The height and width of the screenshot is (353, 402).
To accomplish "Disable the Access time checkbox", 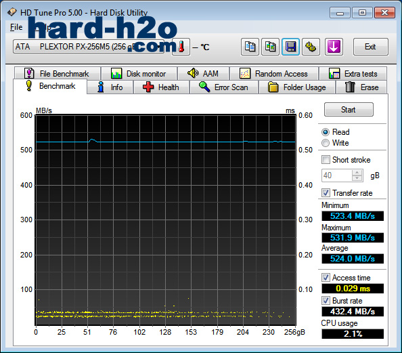I will click(326, 278).
